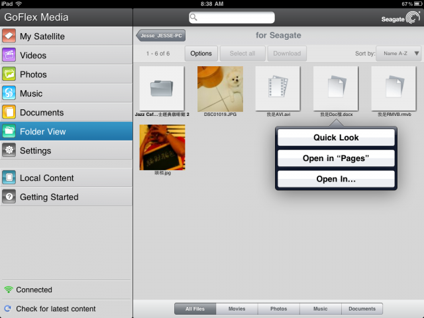Click the Options button

coord(201,54)
